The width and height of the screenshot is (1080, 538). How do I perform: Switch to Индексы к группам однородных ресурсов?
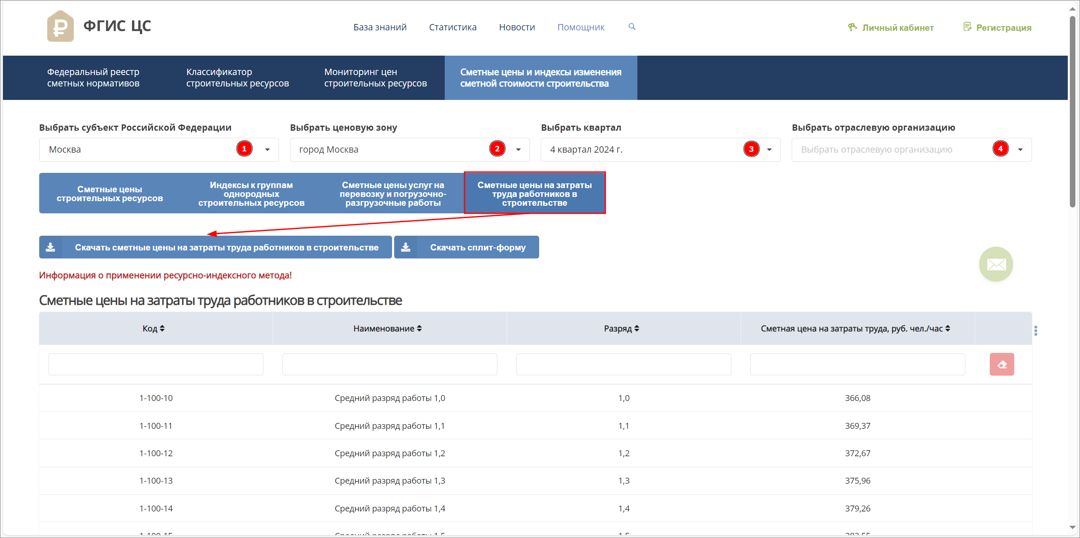click(251, 194)
